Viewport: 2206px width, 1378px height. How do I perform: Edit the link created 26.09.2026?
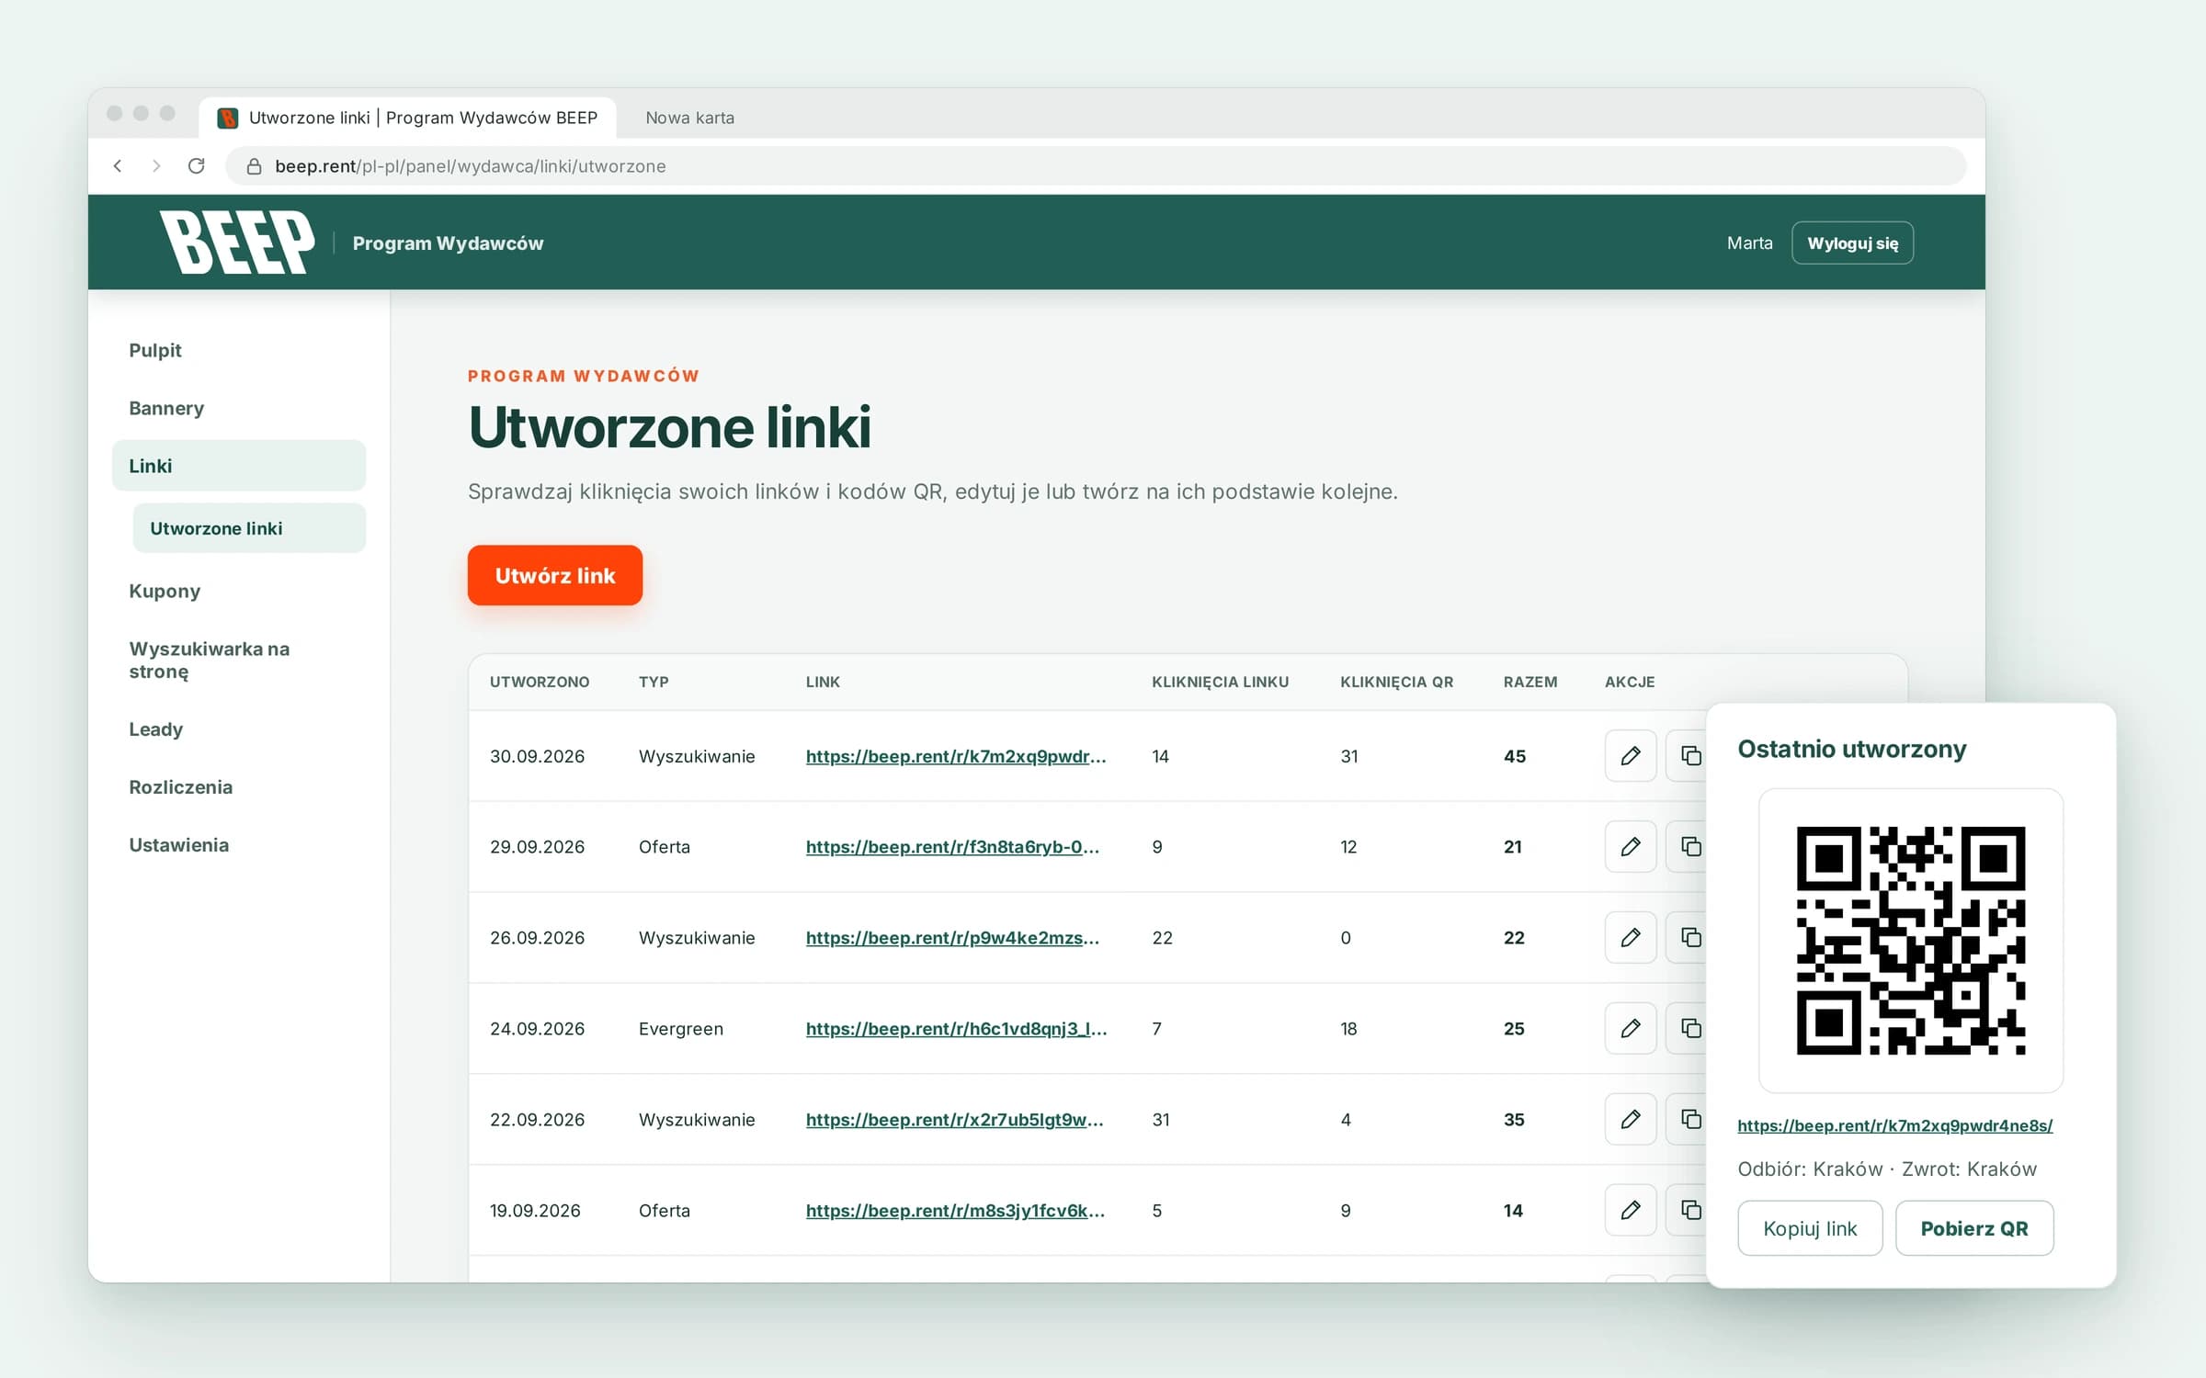[1630, 937]
